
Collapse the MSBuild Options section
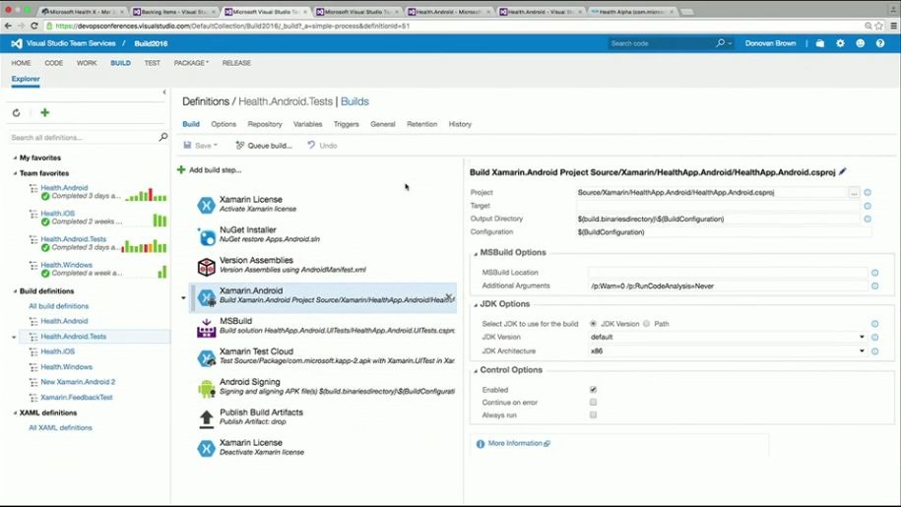pos(476,253)
